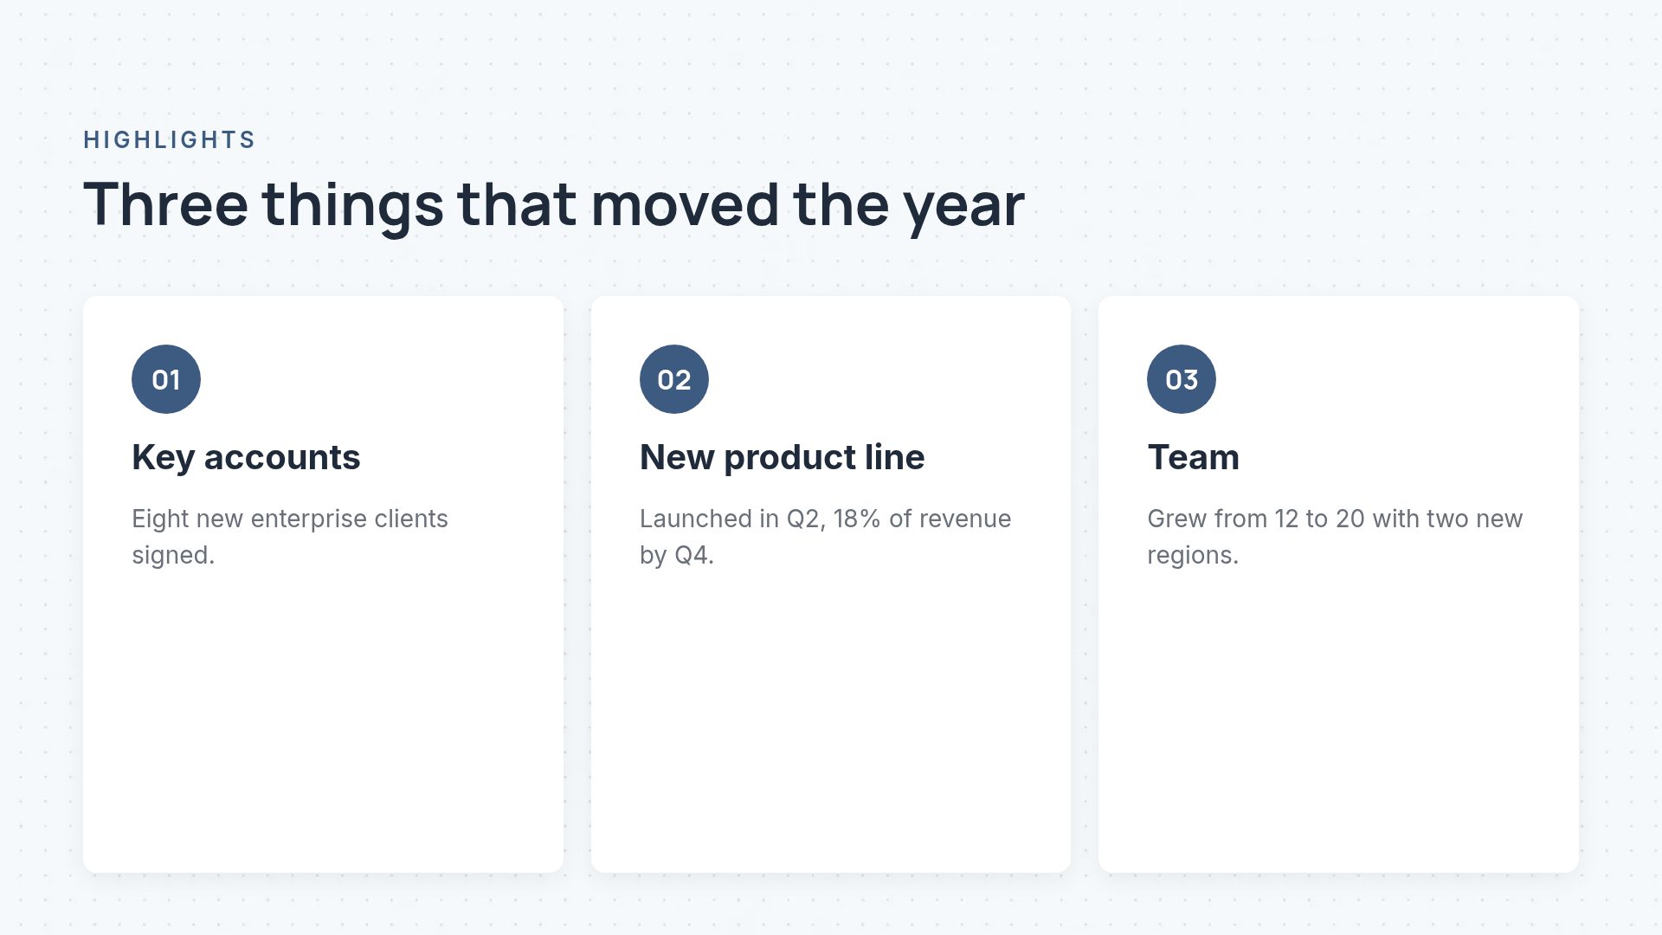Screen dimensions: 1662x935
Task: Click the word regions in Team card
Action: [1193, 556]
